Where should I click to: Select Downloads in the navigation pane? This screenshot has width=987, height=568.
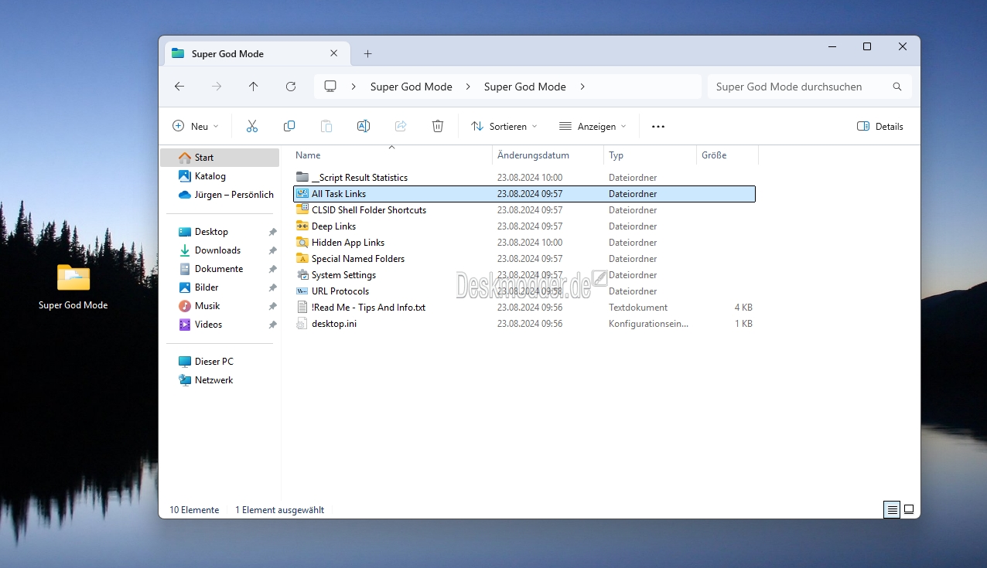click(217, 250)
